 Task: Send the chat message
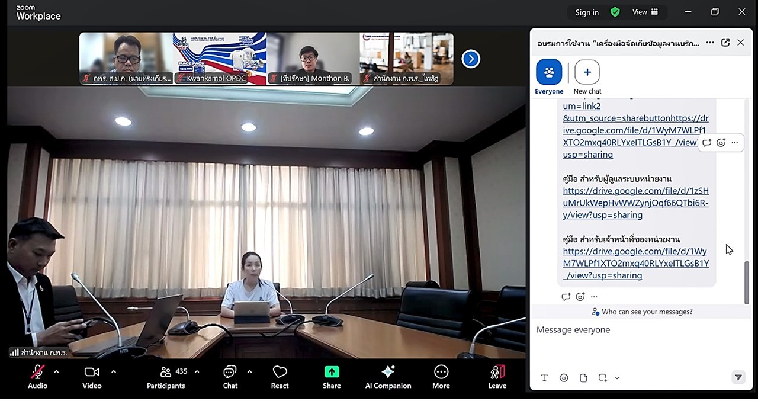738,377
